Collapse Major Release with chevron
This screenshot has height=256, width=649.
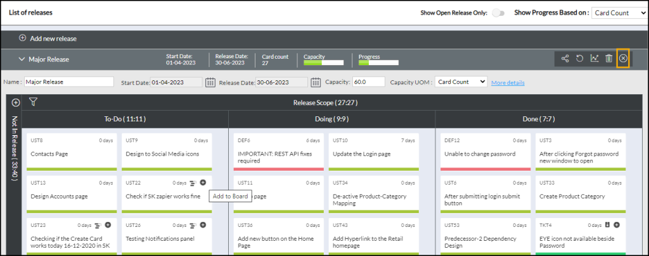[x=22, y=59]
